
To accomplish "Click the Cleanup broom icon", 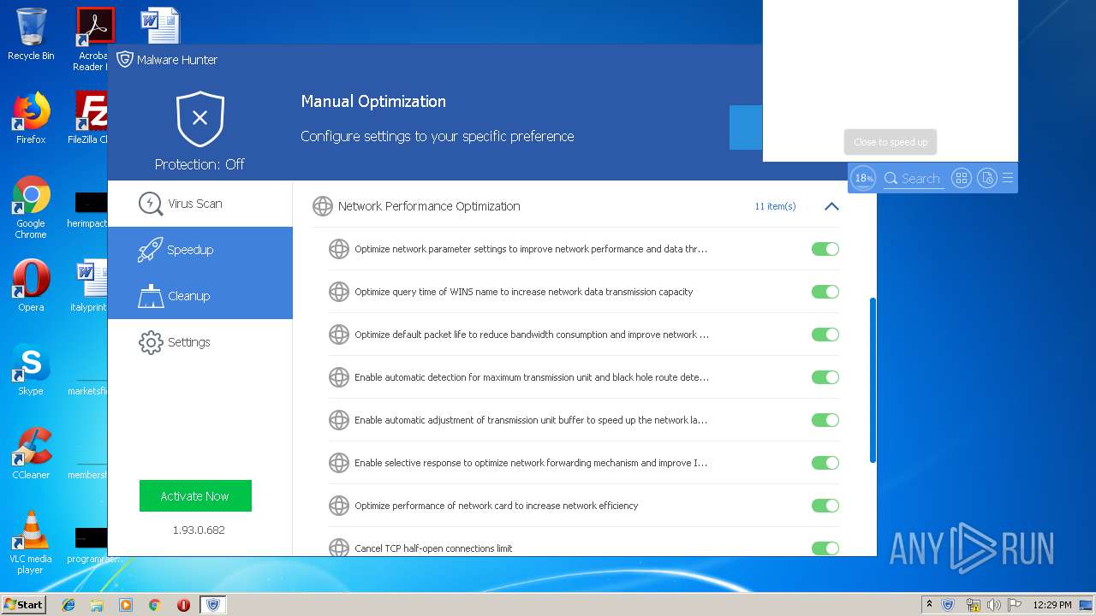I will coord(151,296).
